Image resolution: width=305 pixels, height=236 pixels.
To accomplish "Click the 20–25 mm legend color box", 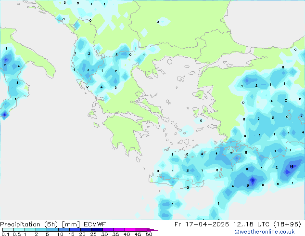I will coord(86,230).
